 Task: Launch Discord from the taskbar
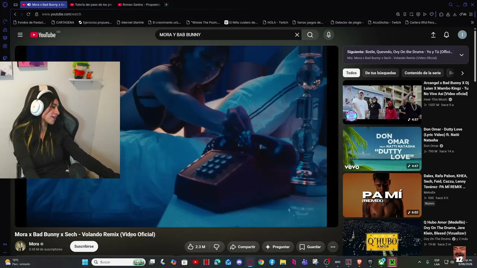(x=239, y=262)
